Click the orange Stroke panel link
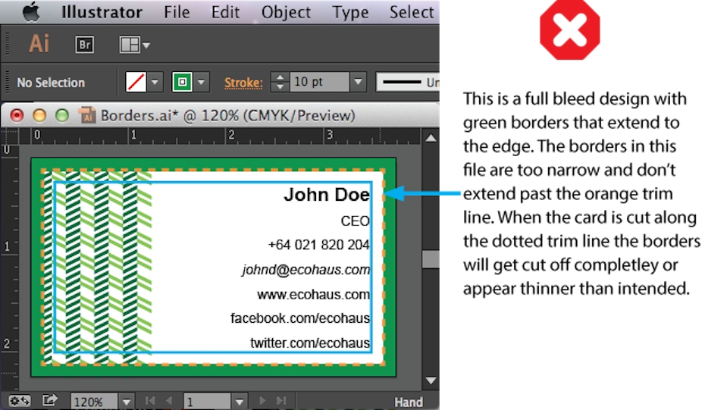 click(x=243, y=82)
